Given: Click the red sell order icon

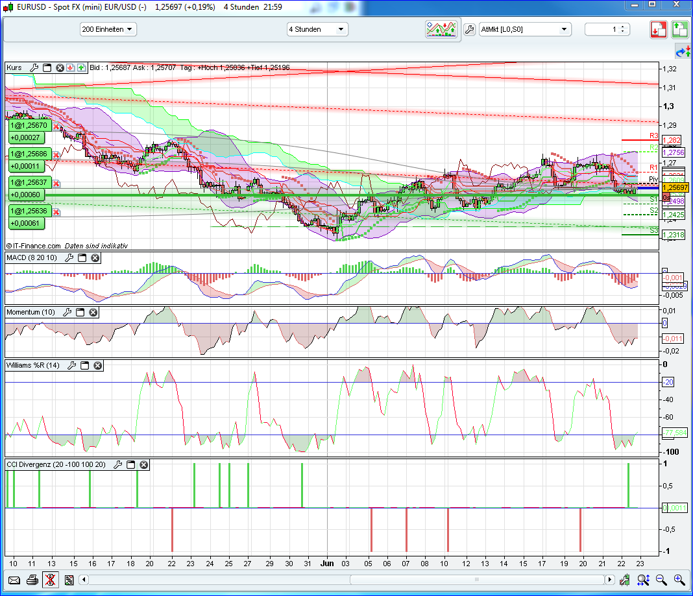Looking at the screenshot, I should 659,29.
